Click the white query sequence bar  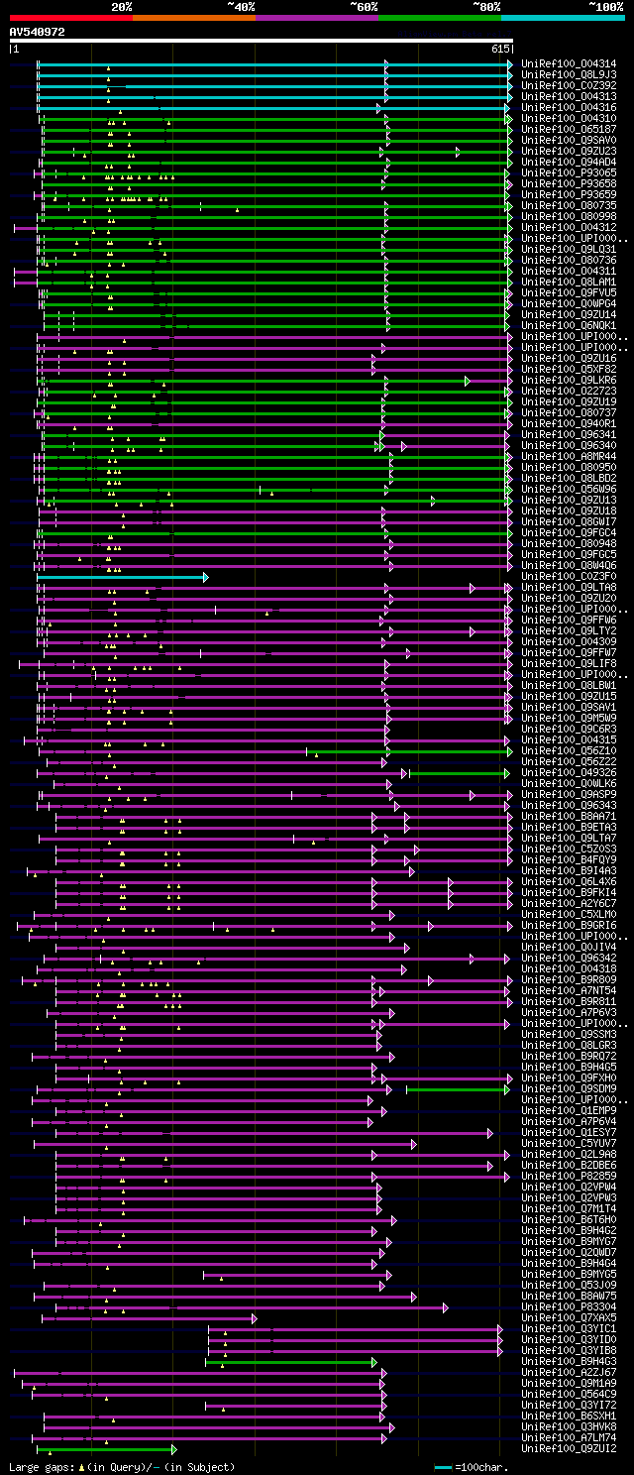(262, 41)
